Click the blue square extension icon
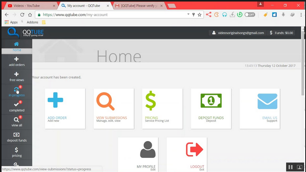The image size is (306, 172). [x=274, y=15]
